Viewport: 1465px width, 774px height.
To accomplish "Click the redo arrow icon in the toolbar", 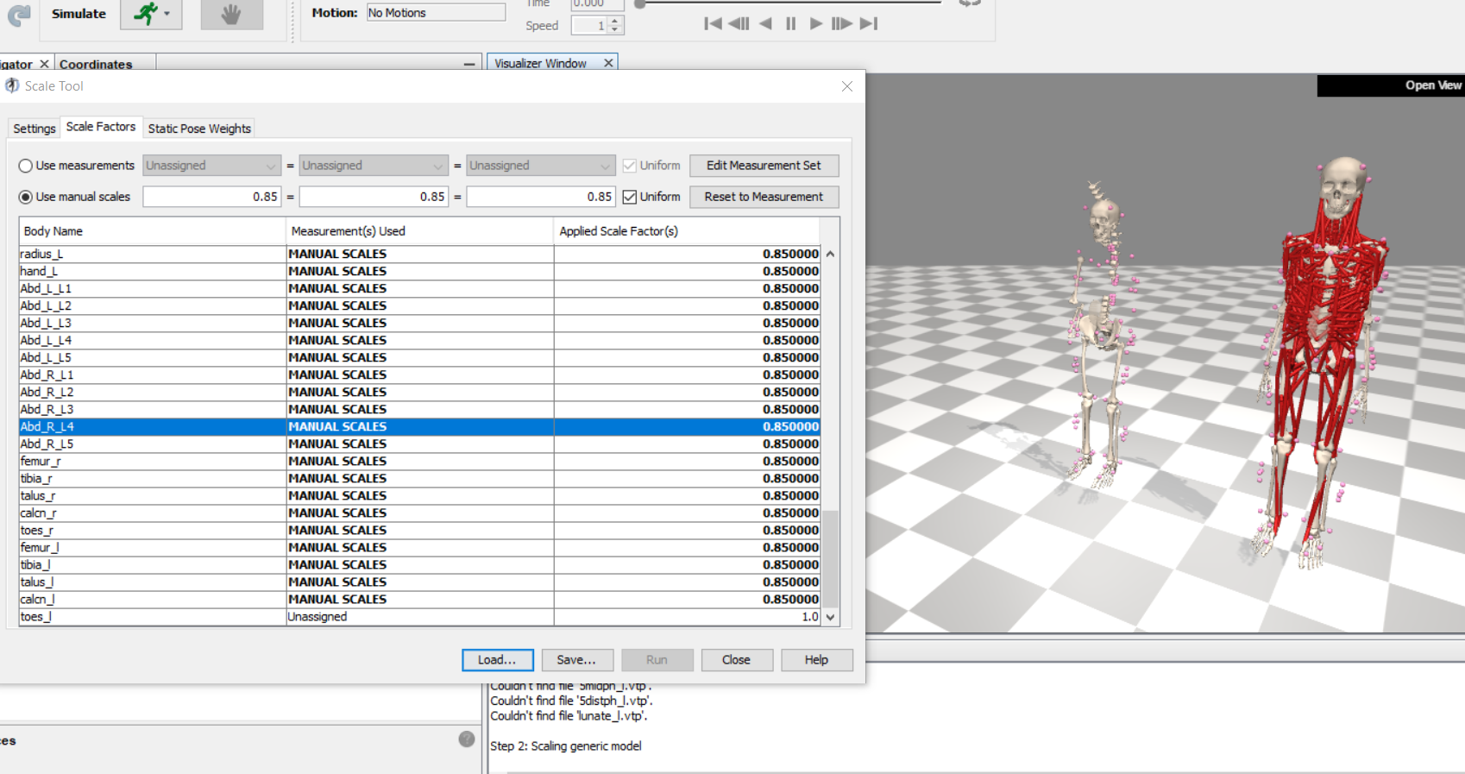I will 18,14.
